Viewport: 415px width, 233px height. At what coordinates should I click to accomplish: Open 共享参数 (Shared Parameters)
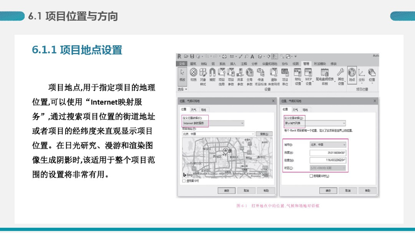pos(240,76)
